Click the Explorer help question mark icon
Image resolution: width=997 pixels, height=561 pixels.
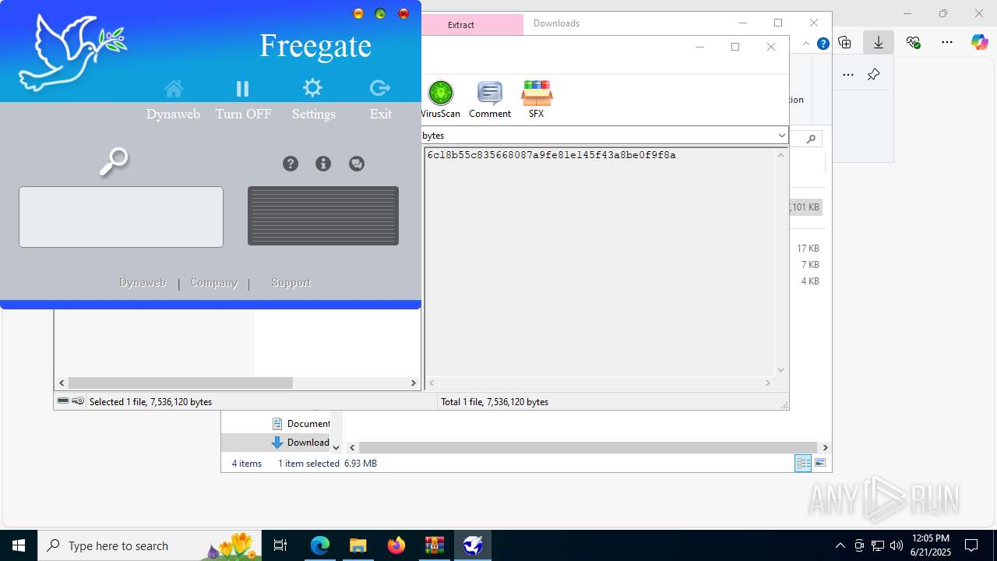pos(823,44)
